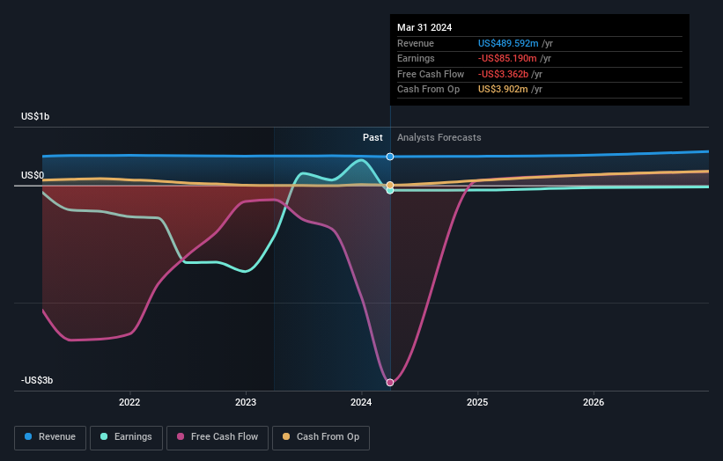Select the teal Earnings data point marker
The image size is (723, 461).
[x=390, y=191]
